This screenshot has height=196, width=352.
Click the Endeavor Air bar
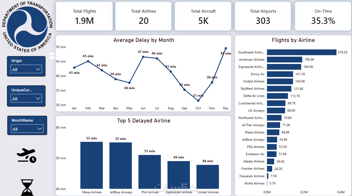point(272,154)
